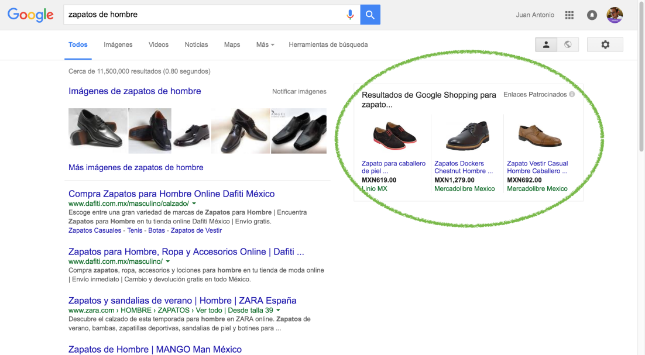Viewport: 645px width, 355px height.
Task: Click Notificar imágenes
Action: point(299,92)
